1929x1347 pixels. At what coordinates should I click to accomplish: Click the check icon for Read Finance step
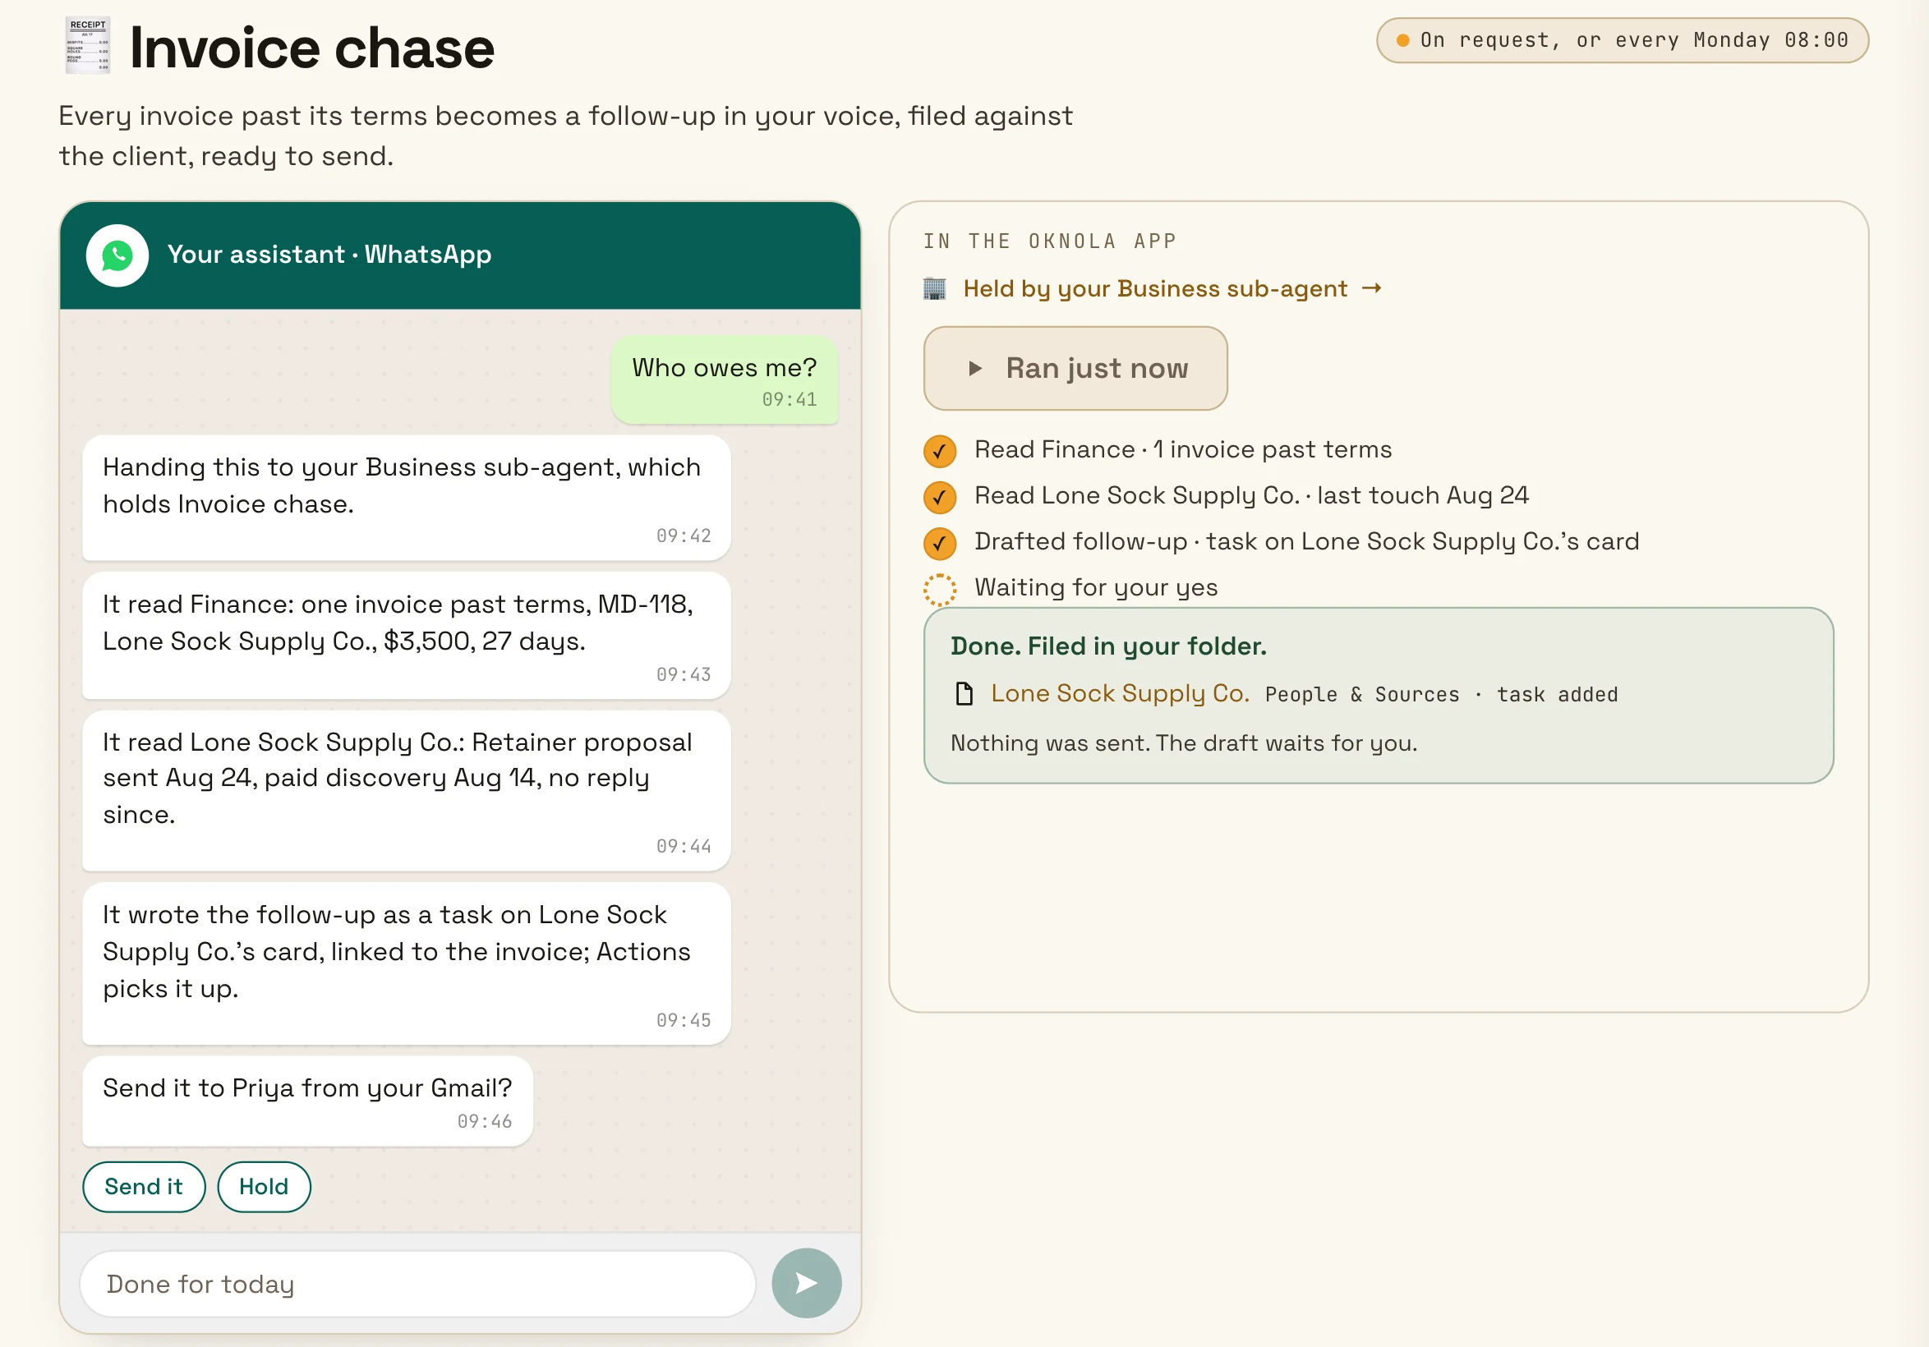939,451
